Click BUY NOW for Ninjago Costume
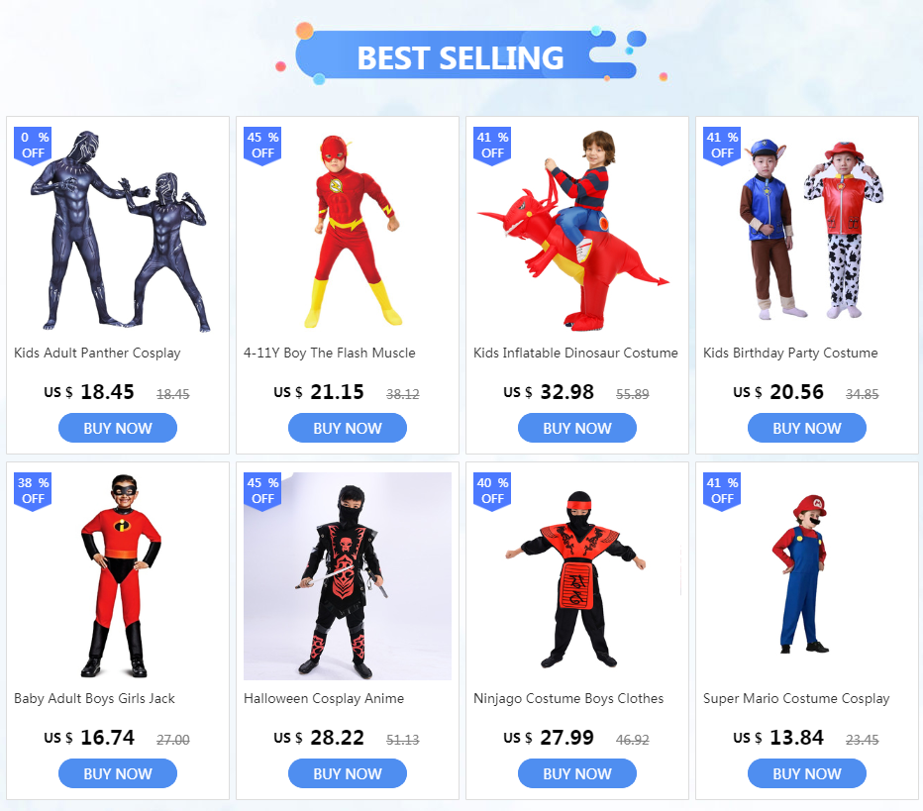 click(576, 773)
